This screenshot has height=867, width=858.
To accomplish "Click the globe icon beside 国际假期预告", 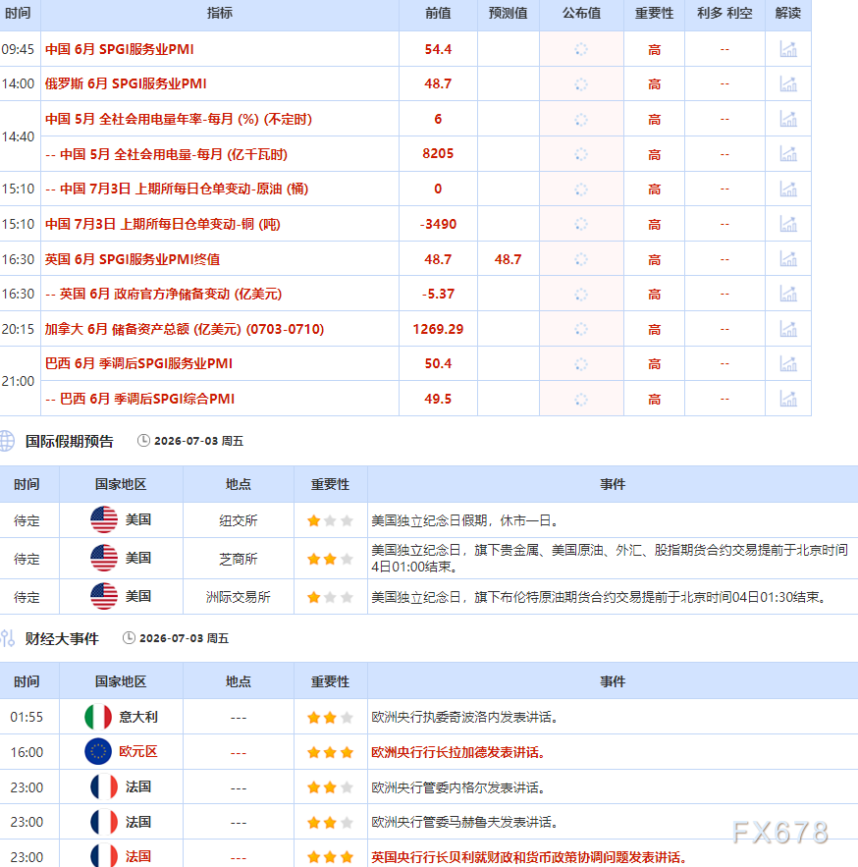I will point(7,441).
